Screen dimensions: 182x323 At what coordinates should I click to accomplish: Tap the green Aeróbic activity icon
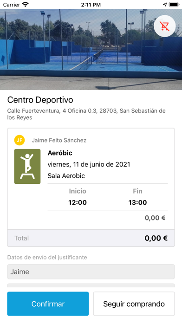pyautogui.click(x=27, y=167)
